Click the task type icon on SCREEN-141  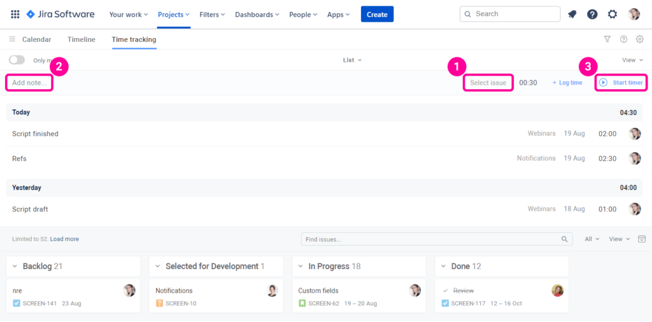(16, 304)
